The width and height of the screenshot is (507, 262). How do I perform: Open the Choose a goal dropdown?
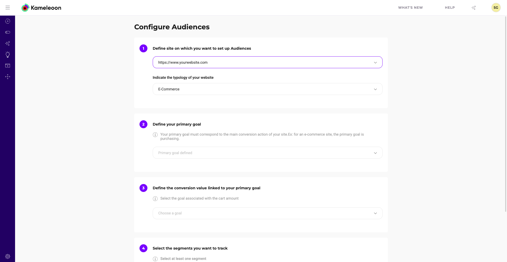coord(267,213)
